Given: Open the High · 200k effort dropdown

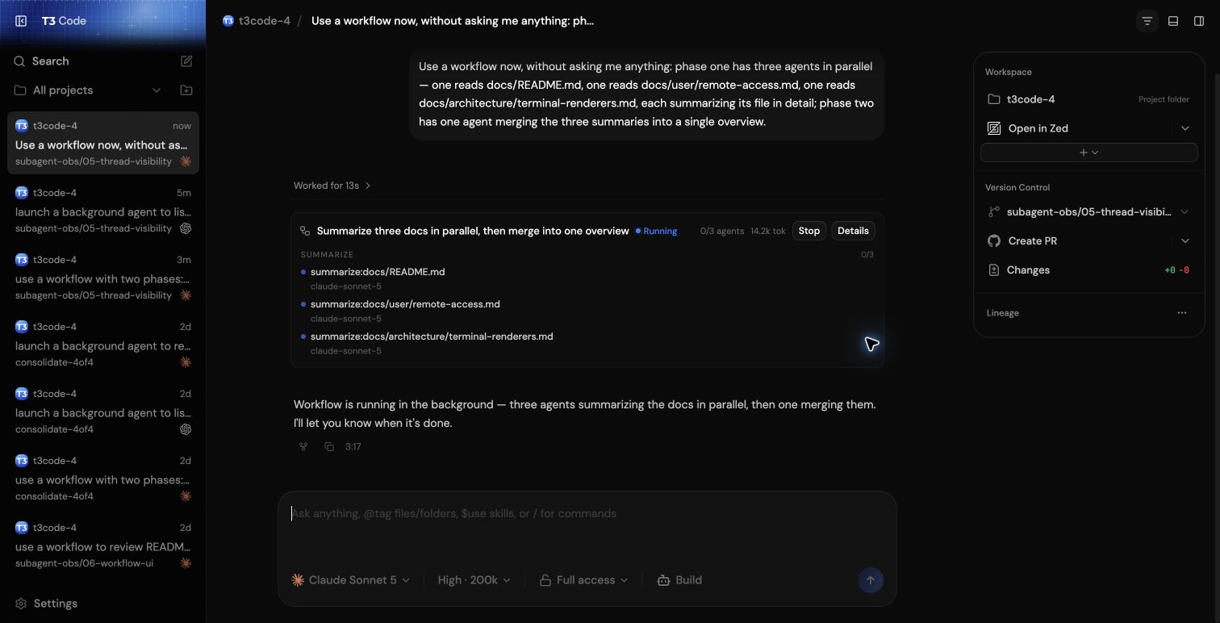Looking at the screenshot, I should (x=474, y=580).
